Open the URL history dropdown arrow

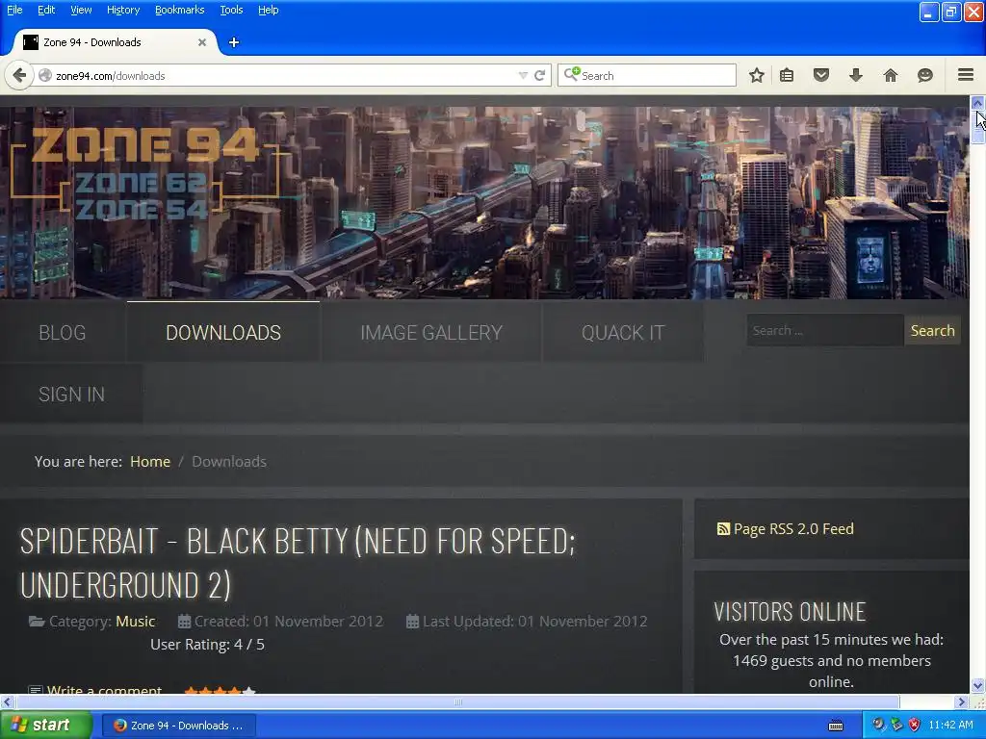(523, 75)
